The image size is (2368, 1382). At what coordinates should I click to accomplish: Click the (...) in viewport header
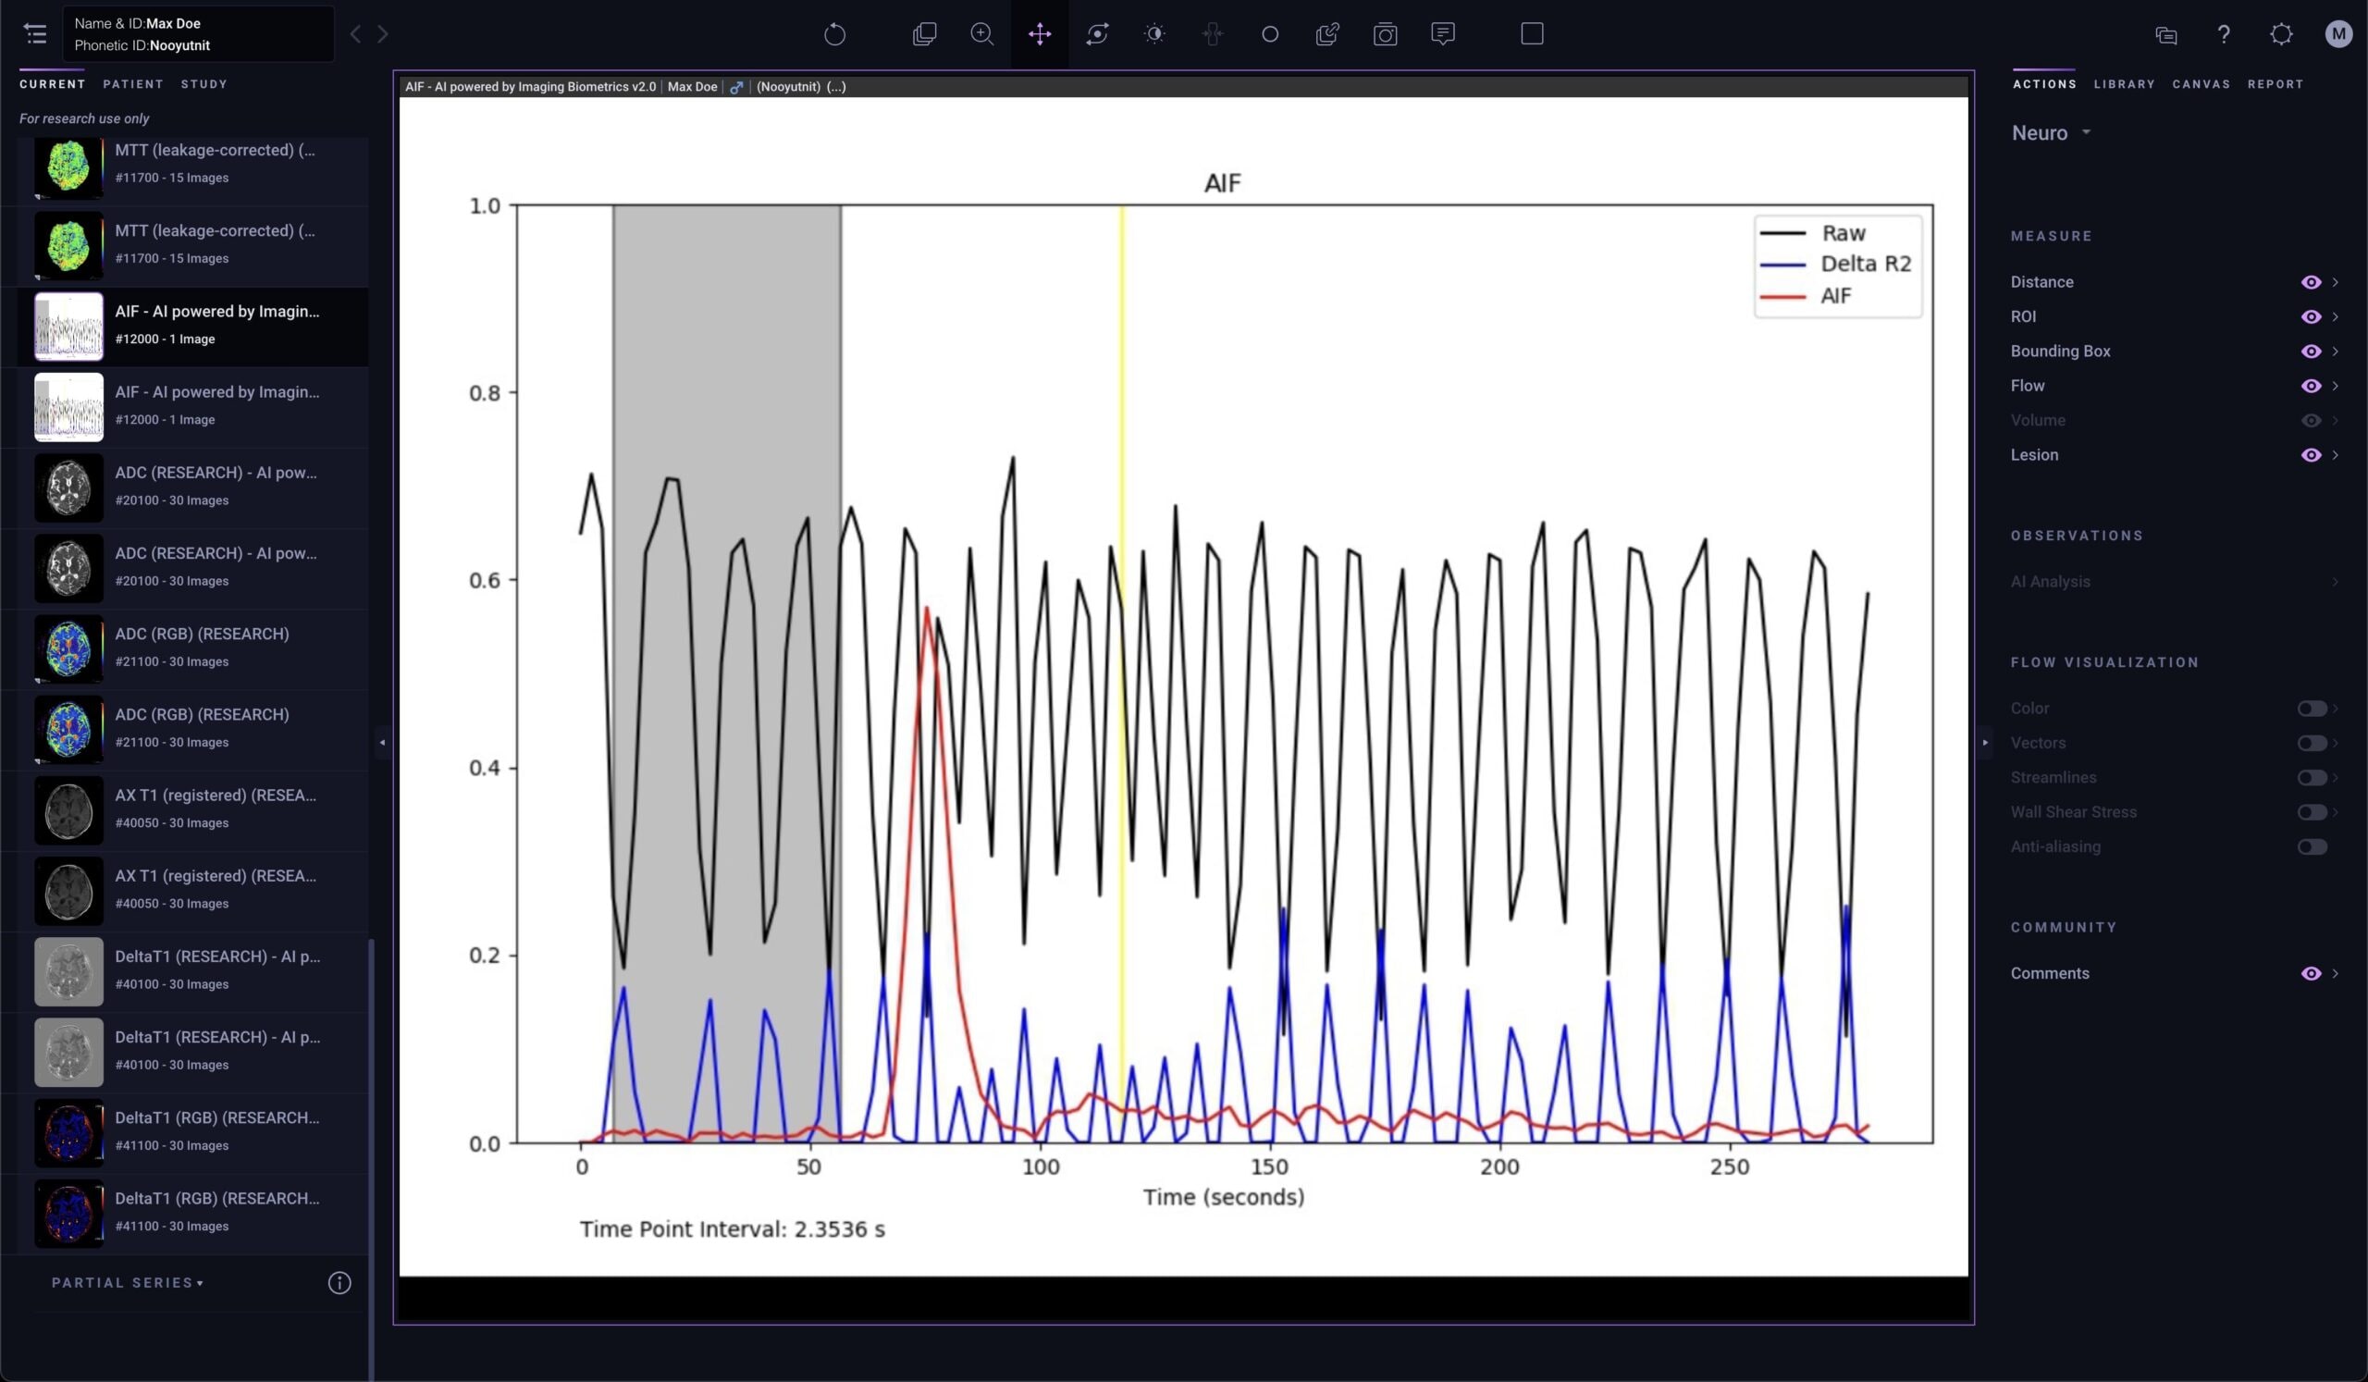point(835,86)
